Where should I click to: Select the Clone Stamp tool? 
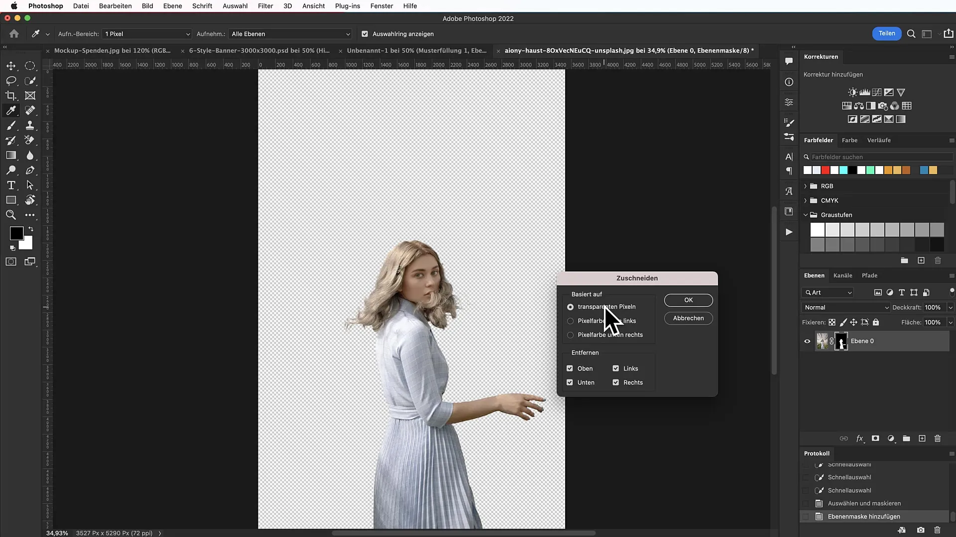tap(30, 125)
